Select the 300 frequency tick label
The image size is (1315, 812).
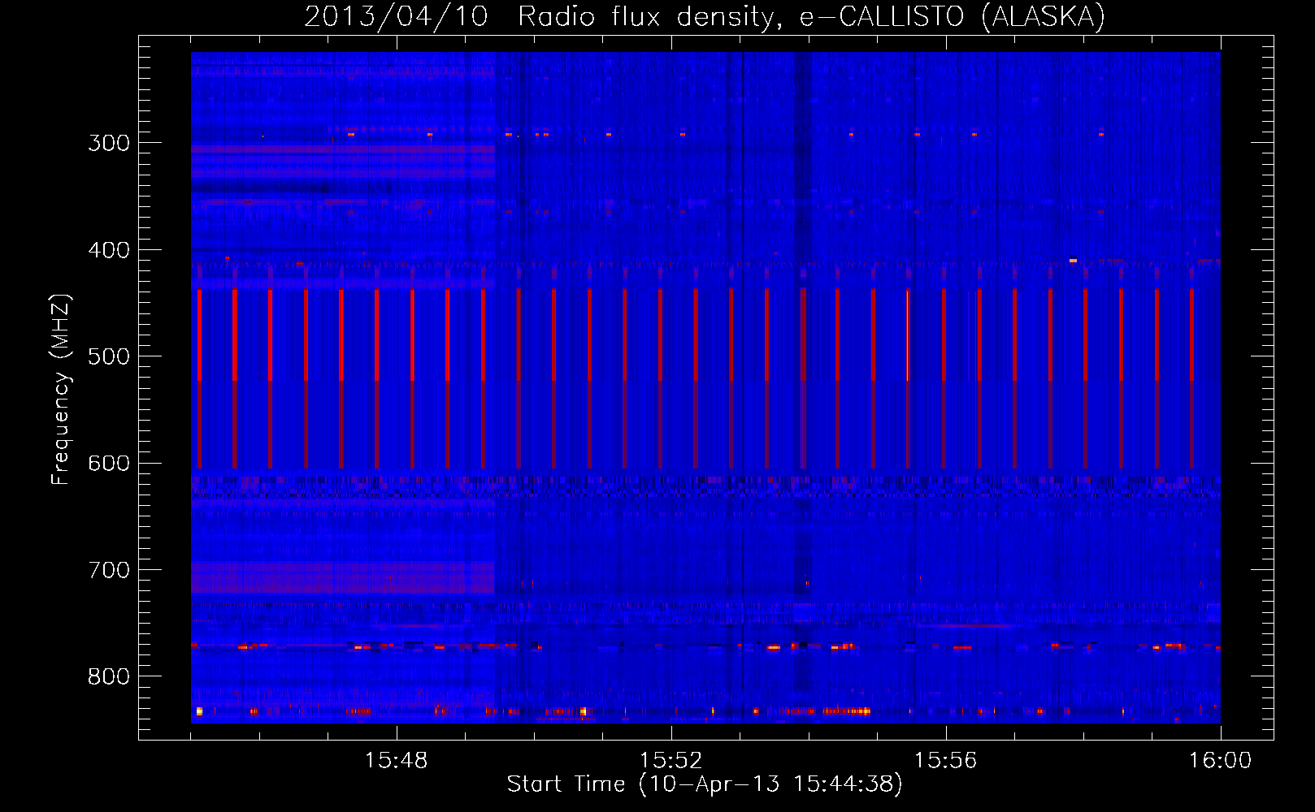click(109, 143)
